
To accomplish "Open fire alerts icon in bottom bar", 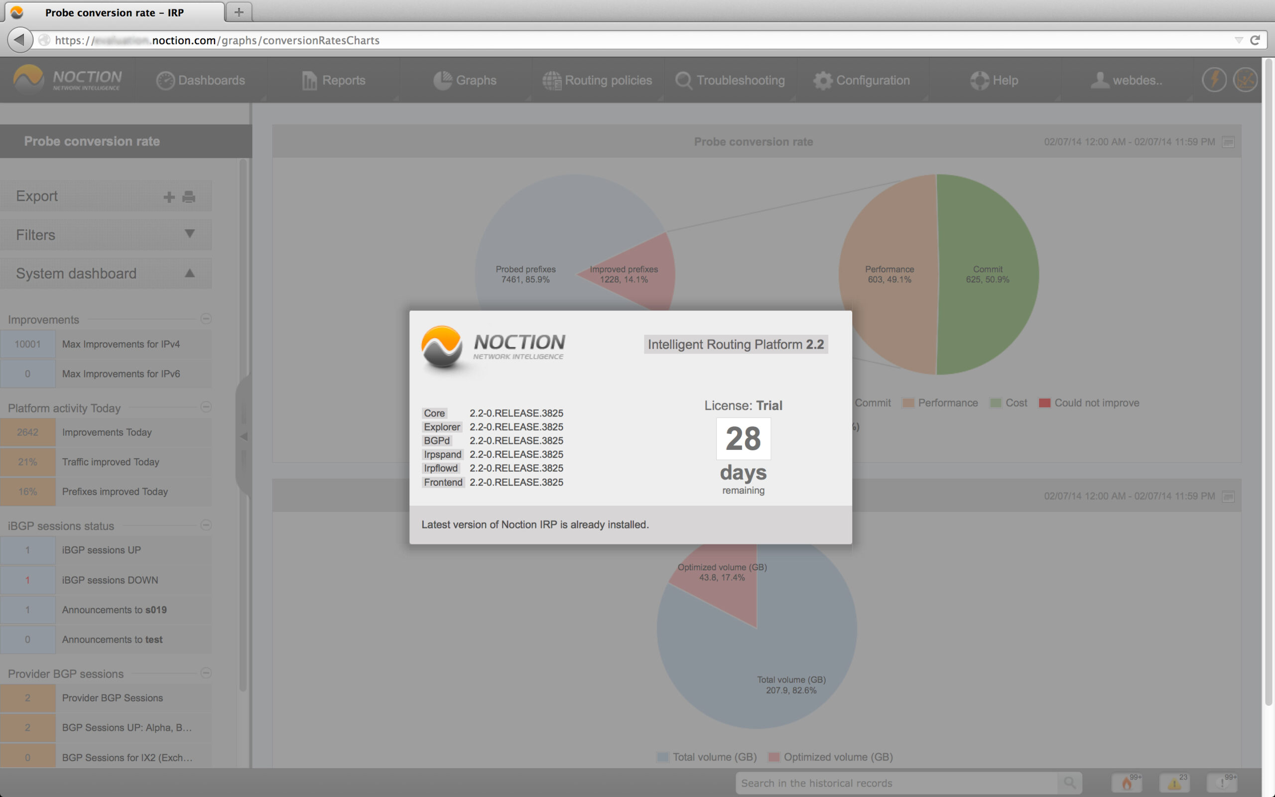I will [1127, 783].
